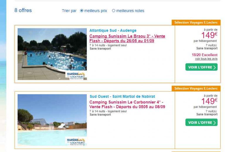Click VOIR L'OFFRE for the Le Braou camping
The width and height of the screenshot is (225, 152).
pyautogui.click(x=202, y=67)
